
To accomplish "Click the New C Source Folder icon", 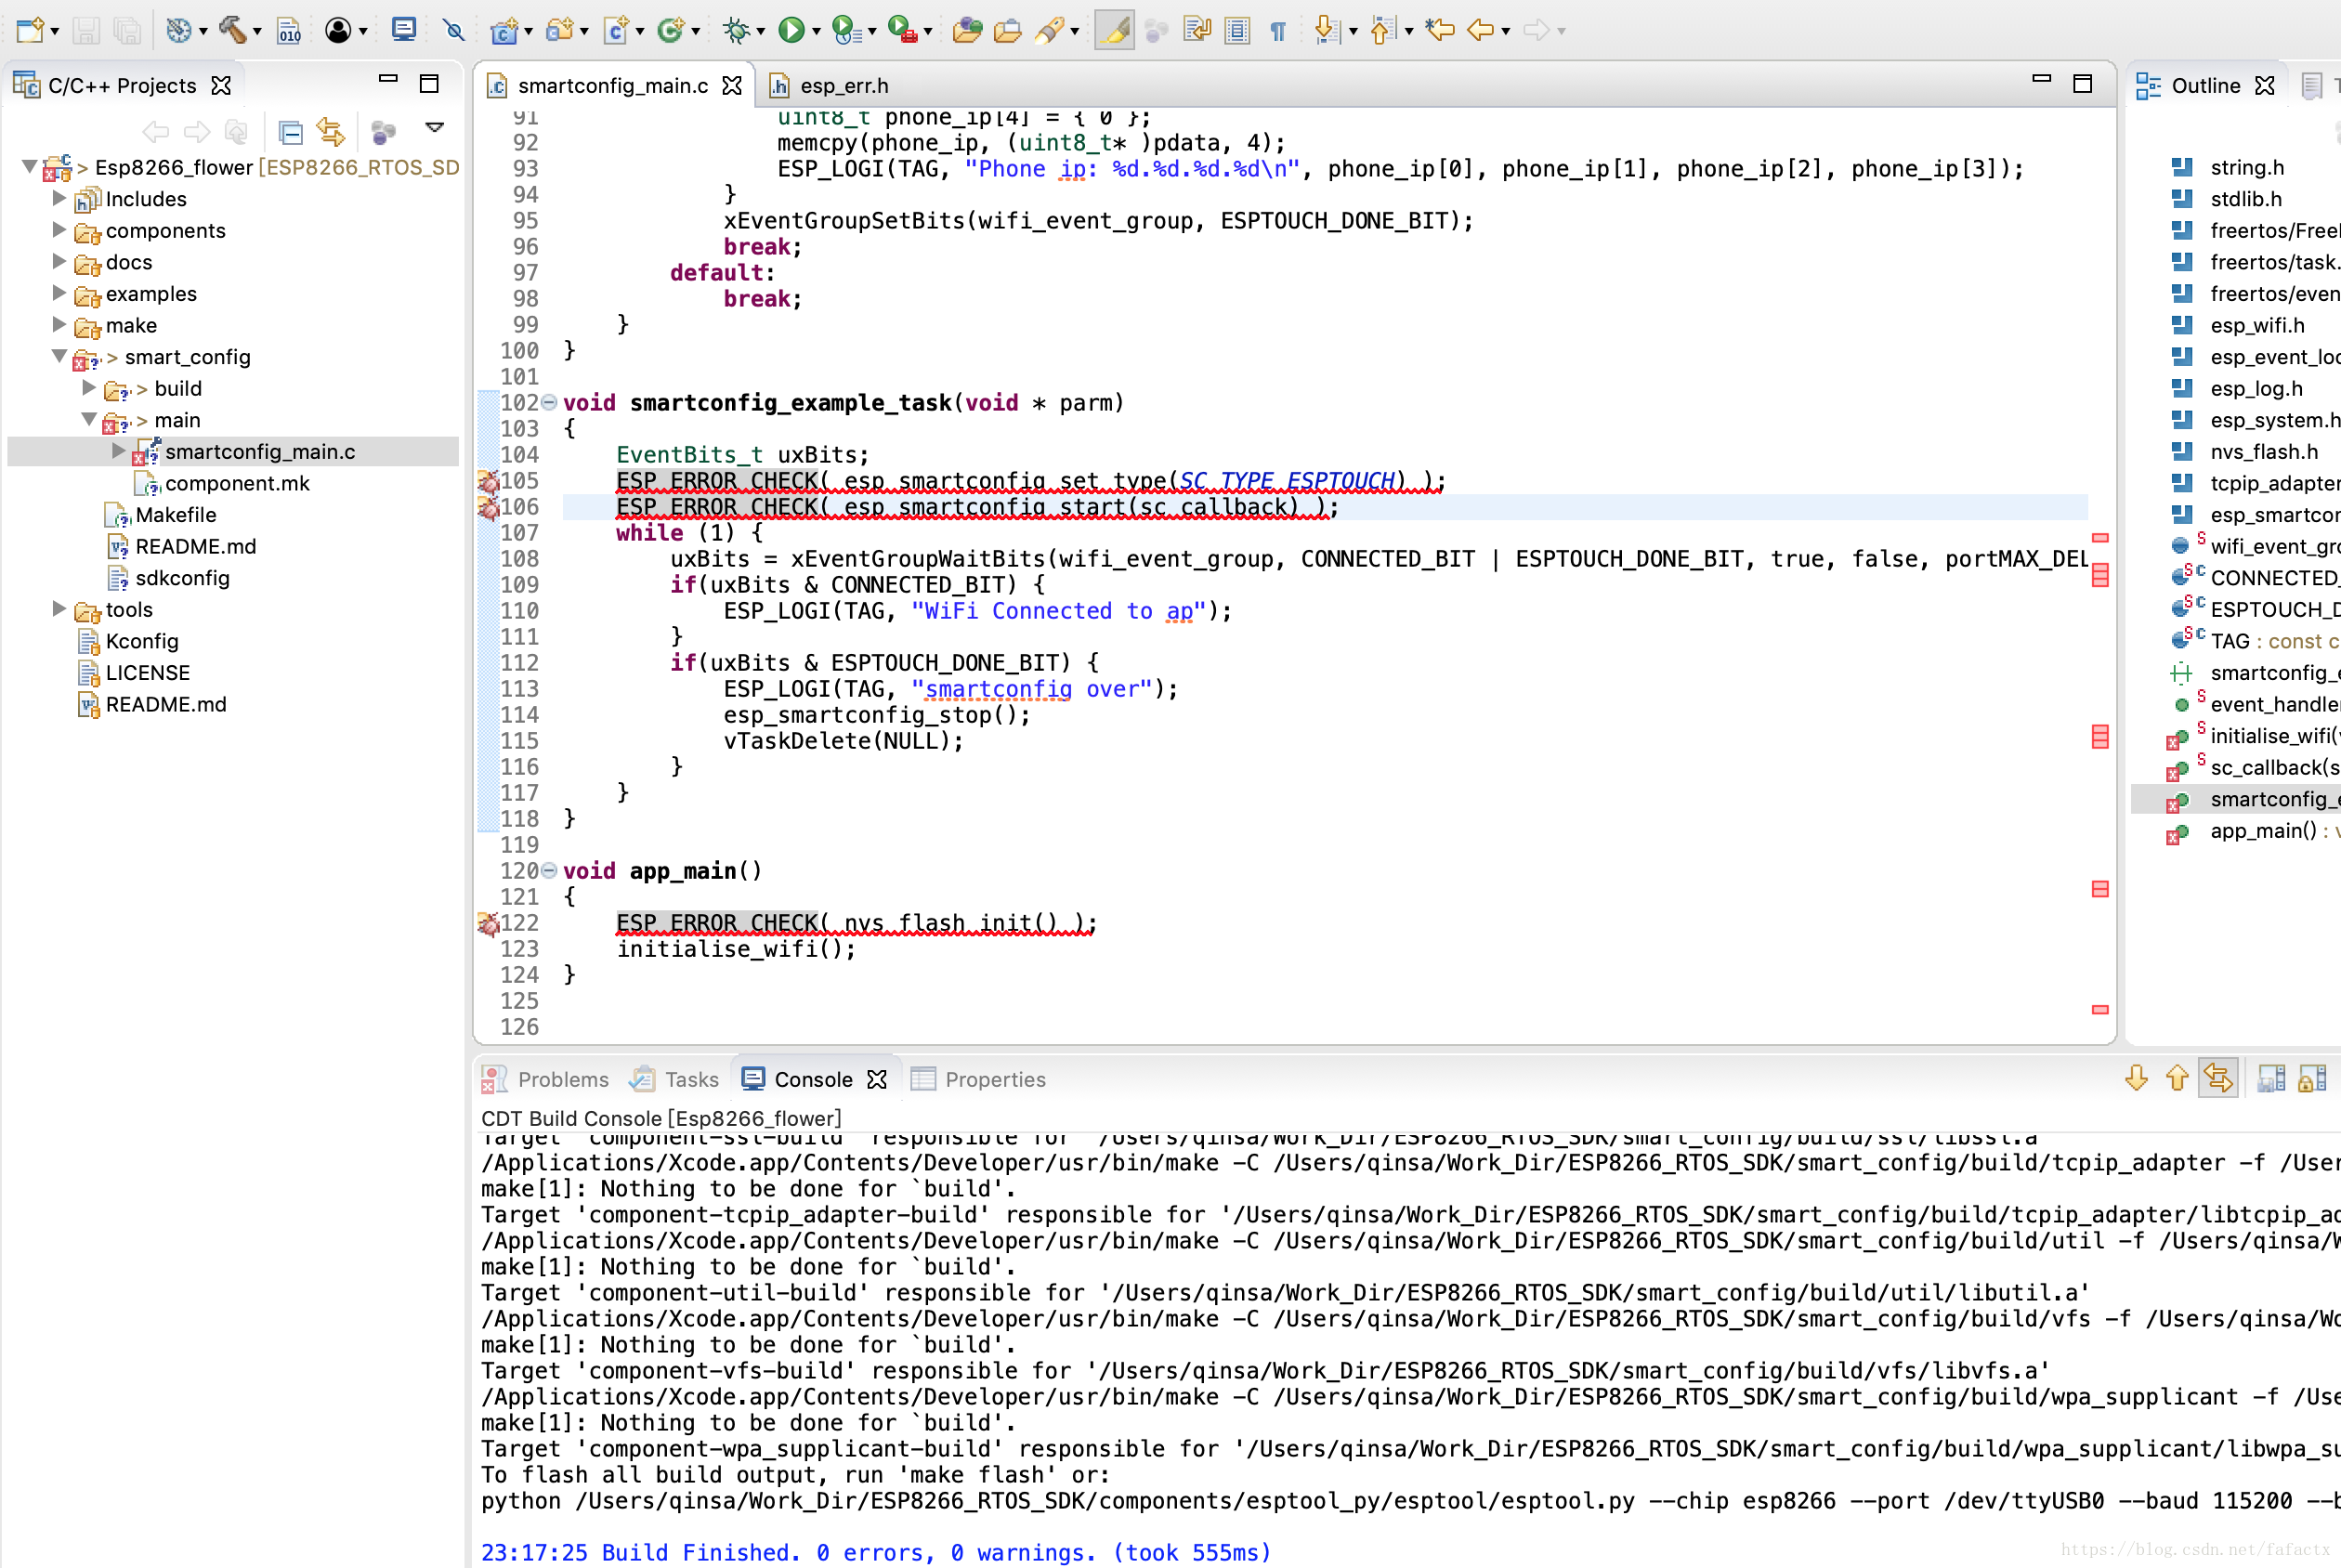I will tap(560, 30).
